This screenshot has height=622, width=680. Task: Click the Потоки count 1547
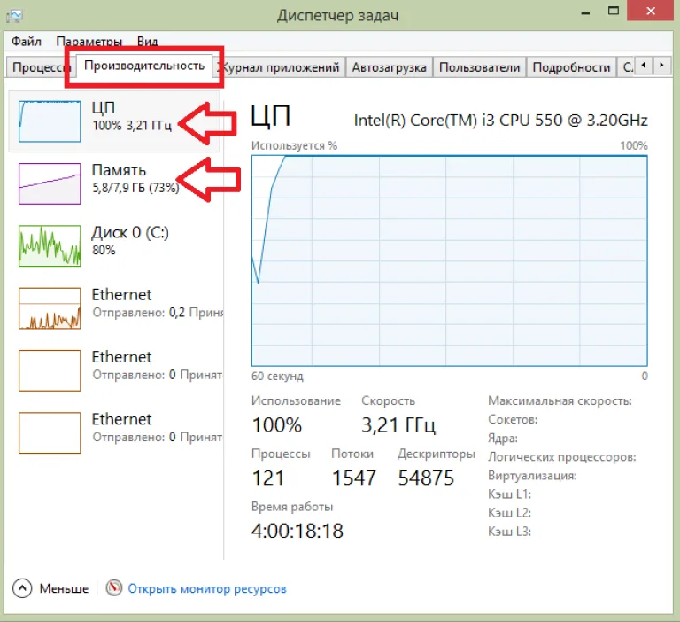pos(353,478)
